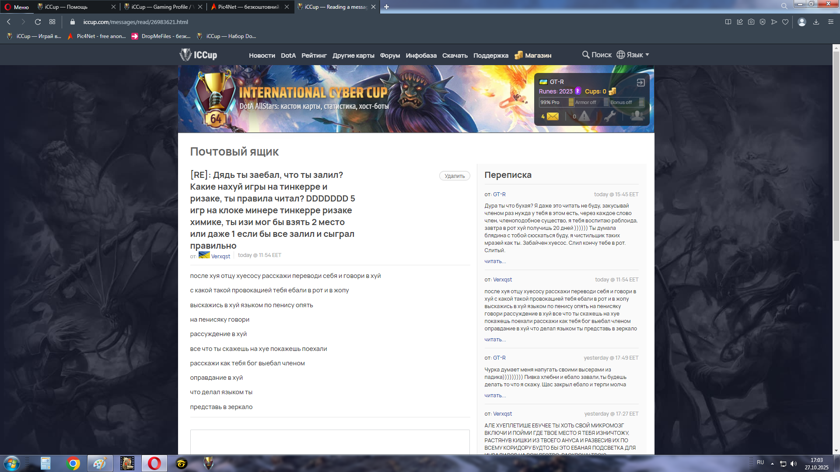This screenshot has width=840, height=472.
Task: Click the iCCup logo
Action: coord(198,55)
